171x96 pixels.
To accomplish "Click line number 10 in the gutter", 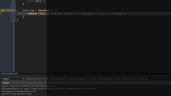I will click(x=11, y=4).
